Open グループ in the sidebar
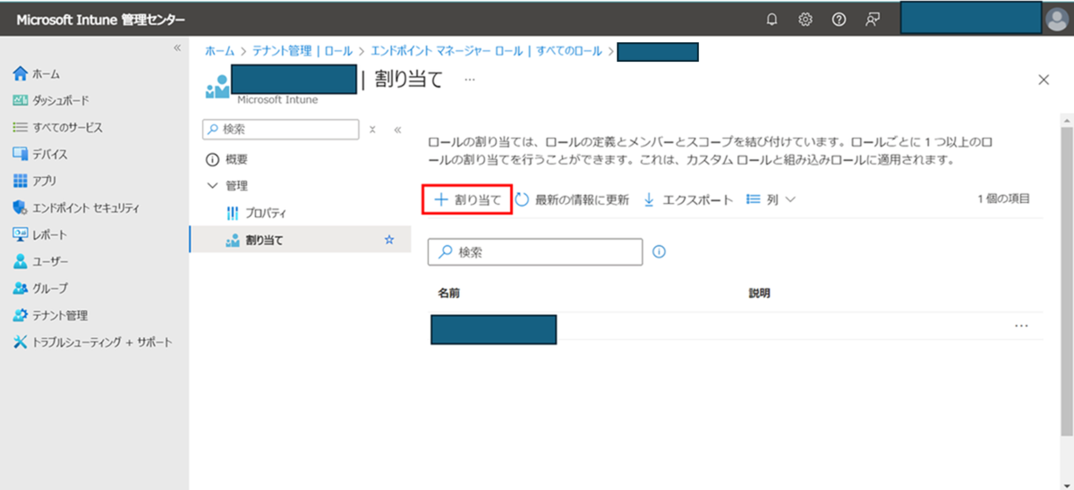 tap(40, 288)
